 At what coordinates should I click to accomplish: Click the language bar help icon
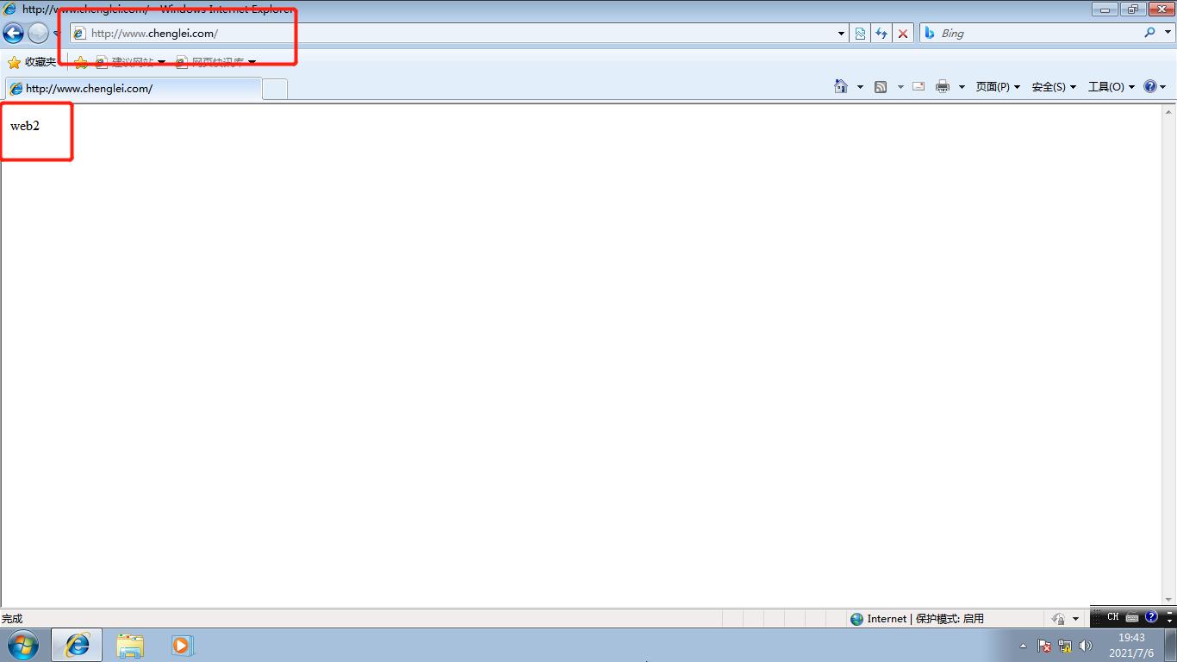[x=1151, y=617]
